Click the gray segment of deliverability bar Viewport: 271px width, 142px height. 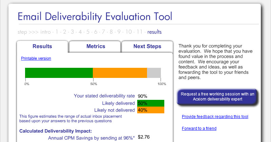tap(154, 73)
